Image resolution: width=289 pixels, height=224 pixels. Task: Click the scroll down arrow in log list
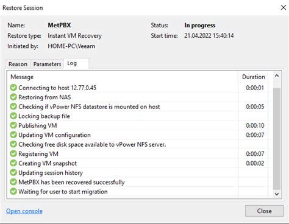pyautogui.click(x=277, y=194)
